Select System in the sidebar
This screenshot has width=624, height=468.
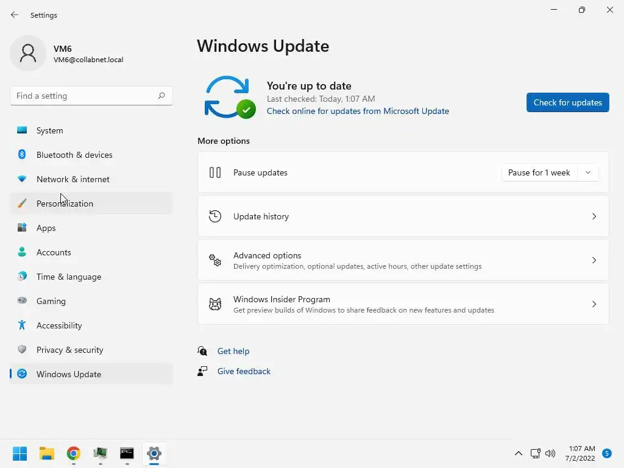coord(91,130)
